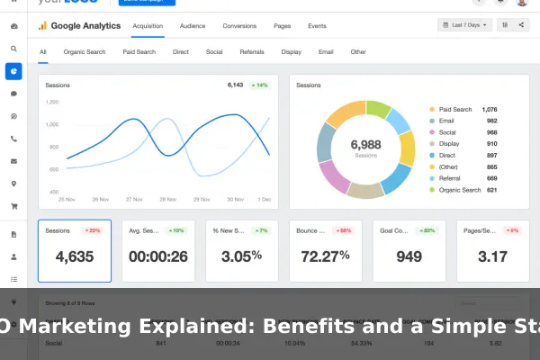Image resolution: width=540 pixels, height=360 pixels.
Task: Click the Direct legend entry
Action: pos(463,156)
